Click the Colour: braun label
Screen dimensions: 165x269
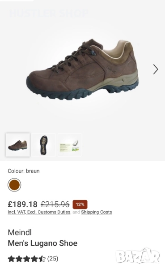point(24,171)
